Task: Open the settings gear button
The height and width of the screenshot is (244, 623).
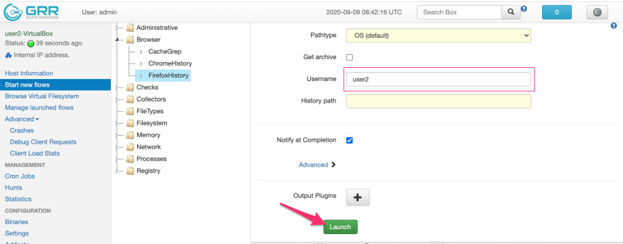Action: 597,12
